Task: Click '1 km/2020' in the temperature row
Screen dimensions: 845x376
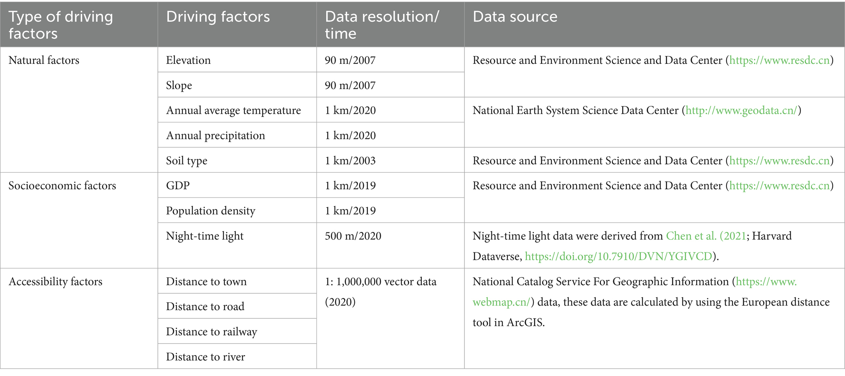Action: [x=350, y=110]
